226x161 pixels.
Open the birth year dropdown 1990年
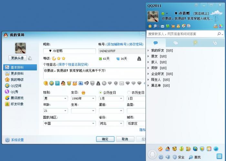tap(83, 99)
